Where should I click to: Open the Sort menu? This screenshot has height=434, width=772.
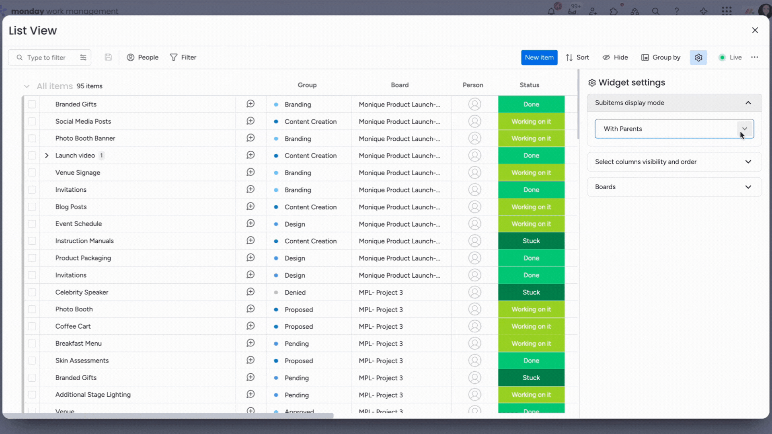[x=577, y=57]
